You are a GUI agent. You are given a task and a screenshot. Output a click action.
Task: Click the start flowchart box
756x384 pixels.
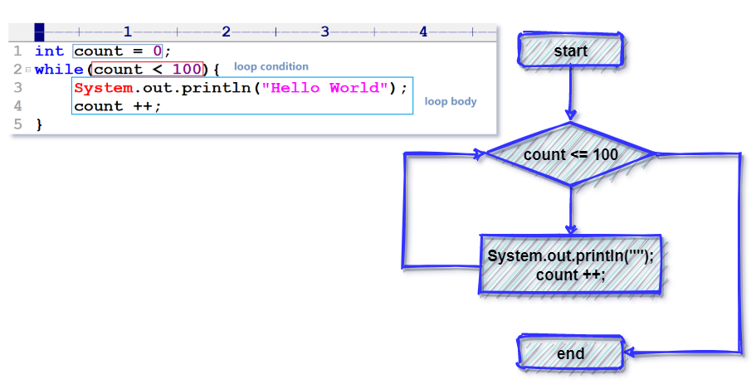tap(571, 50)
